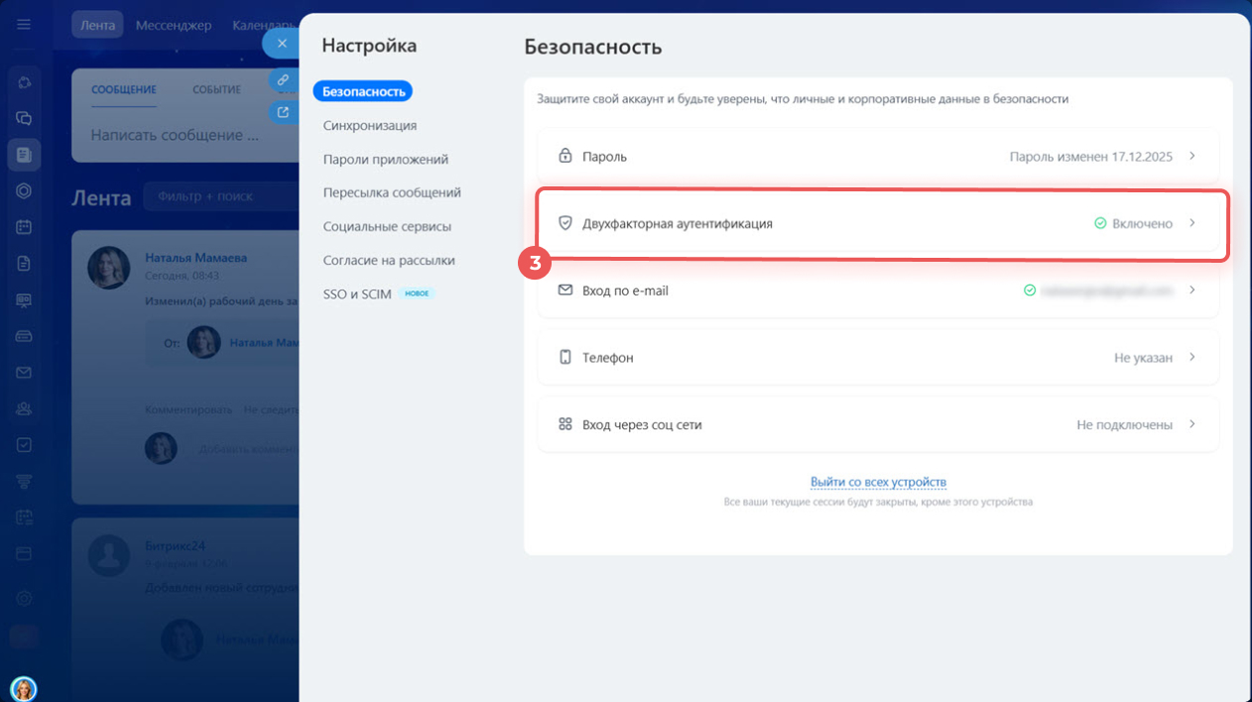Open the CRM funnel icon in left sidebar

point(24,481)
